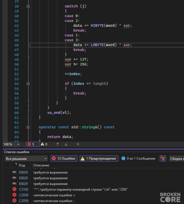Click the 5 errors indicator

[x=33, y=144]
